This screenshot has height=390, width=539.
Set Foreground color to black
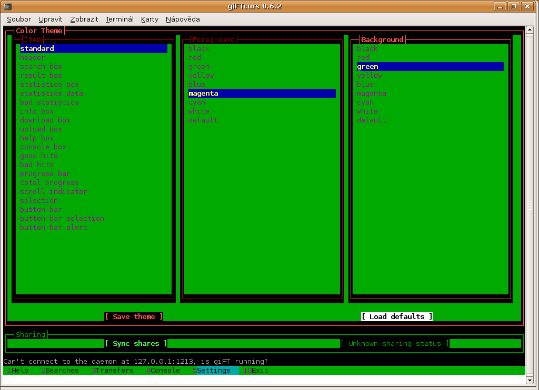(x=198, y=48)
